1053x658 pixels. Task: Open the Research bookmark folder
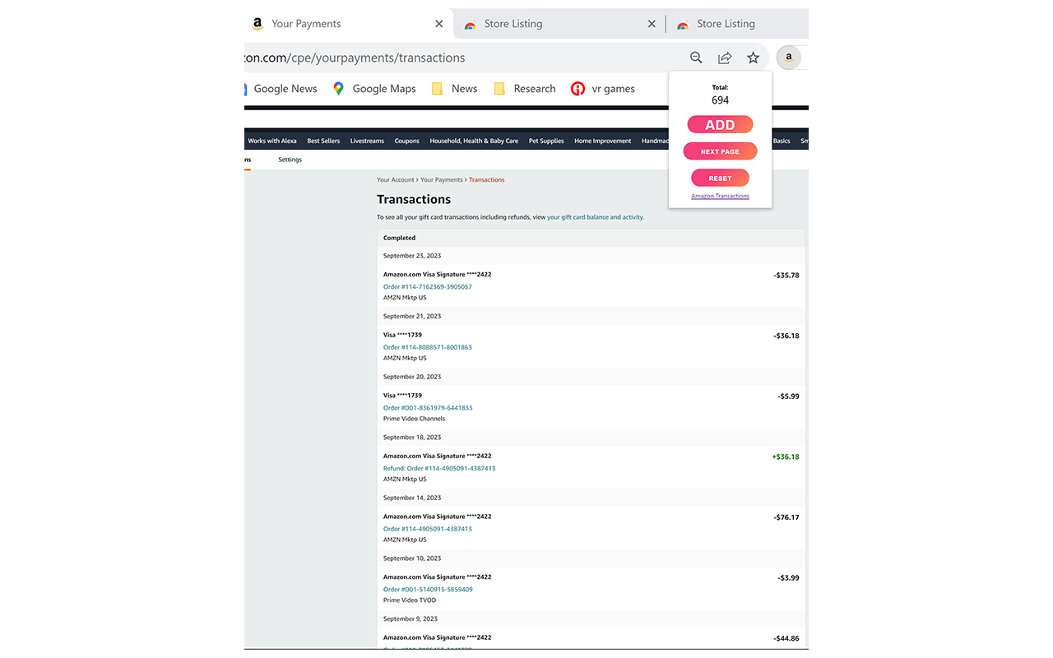pos(524,89)
